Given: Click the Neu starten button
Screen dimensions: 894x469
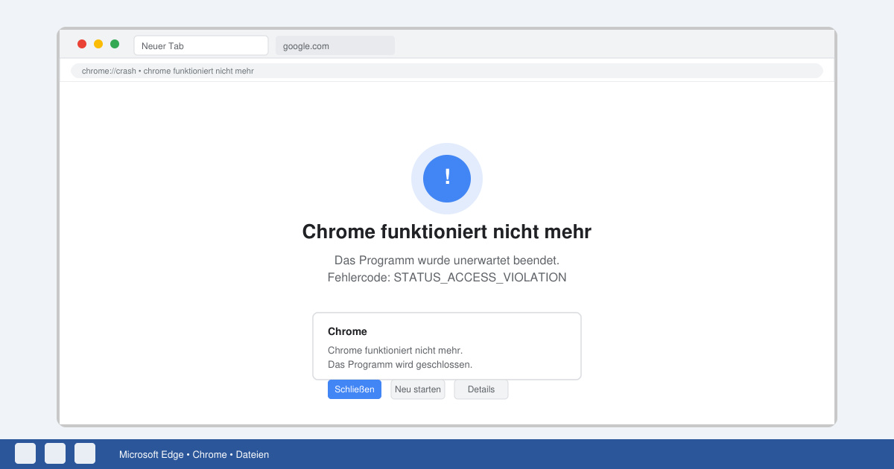Looking at the screenshot, I should [x=418, y=389].
